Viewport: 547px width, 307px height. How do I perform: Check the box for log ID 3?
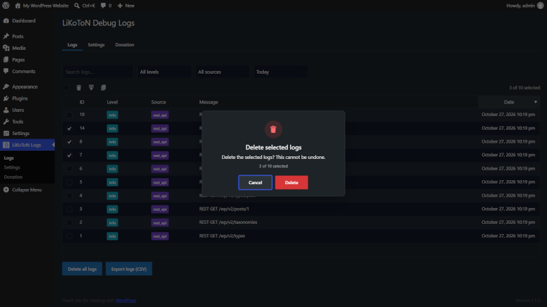point(70,209)
